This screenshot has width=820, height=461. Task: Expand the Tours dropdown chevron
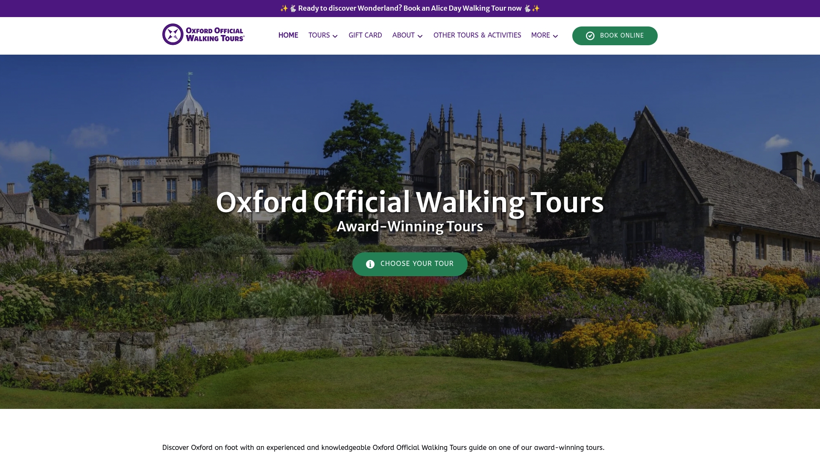(x=335, y=36)
